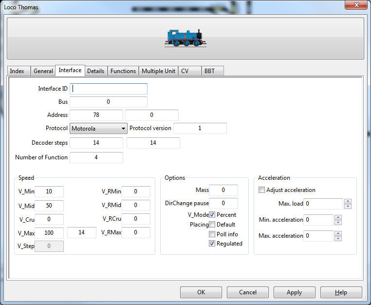This screenshot has width=371, height=305.
Task: Click the Max. acceleration value field
Action: click(x=318, y=236)
